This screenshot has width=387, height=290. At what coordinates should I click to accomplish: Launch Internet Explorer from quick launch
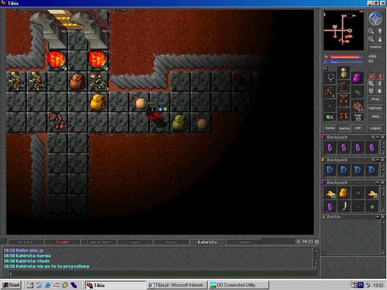click(x=48, y=285)
